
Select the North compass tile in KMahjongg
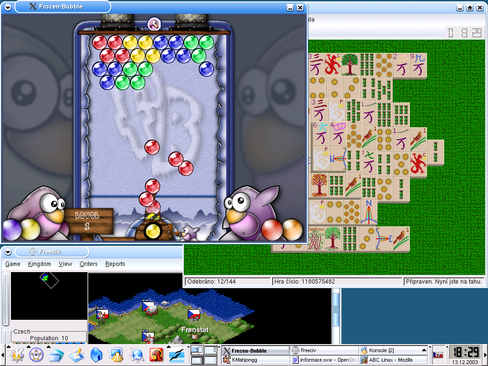[x=369, y=212]
